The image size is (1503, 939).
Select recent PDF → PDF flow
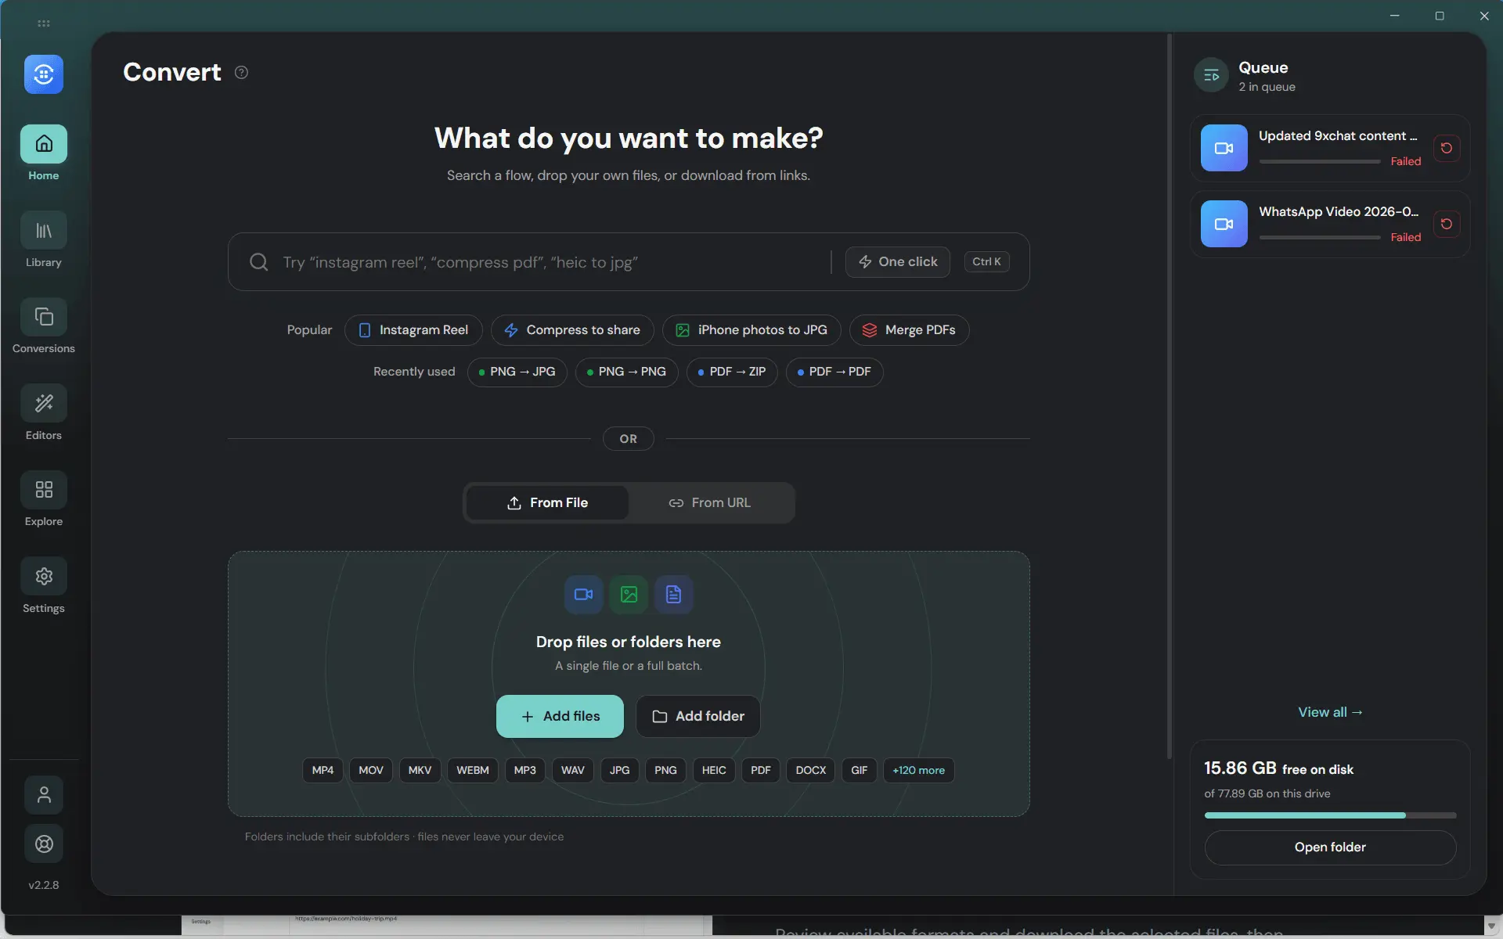[x=834, y=372]
